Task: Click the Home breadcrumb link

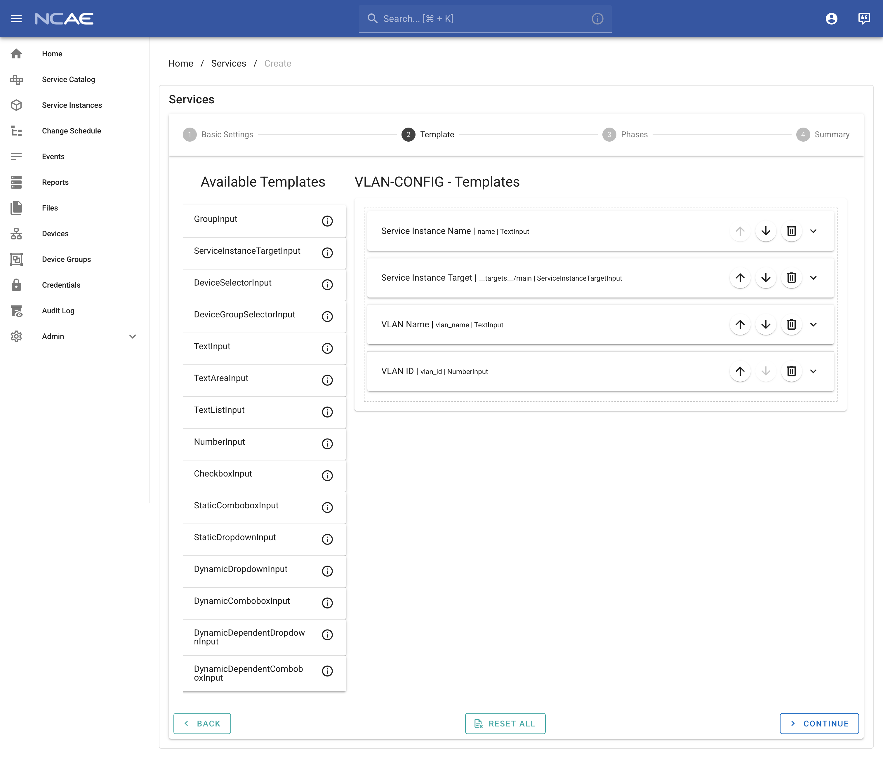Action: [181, 63]
